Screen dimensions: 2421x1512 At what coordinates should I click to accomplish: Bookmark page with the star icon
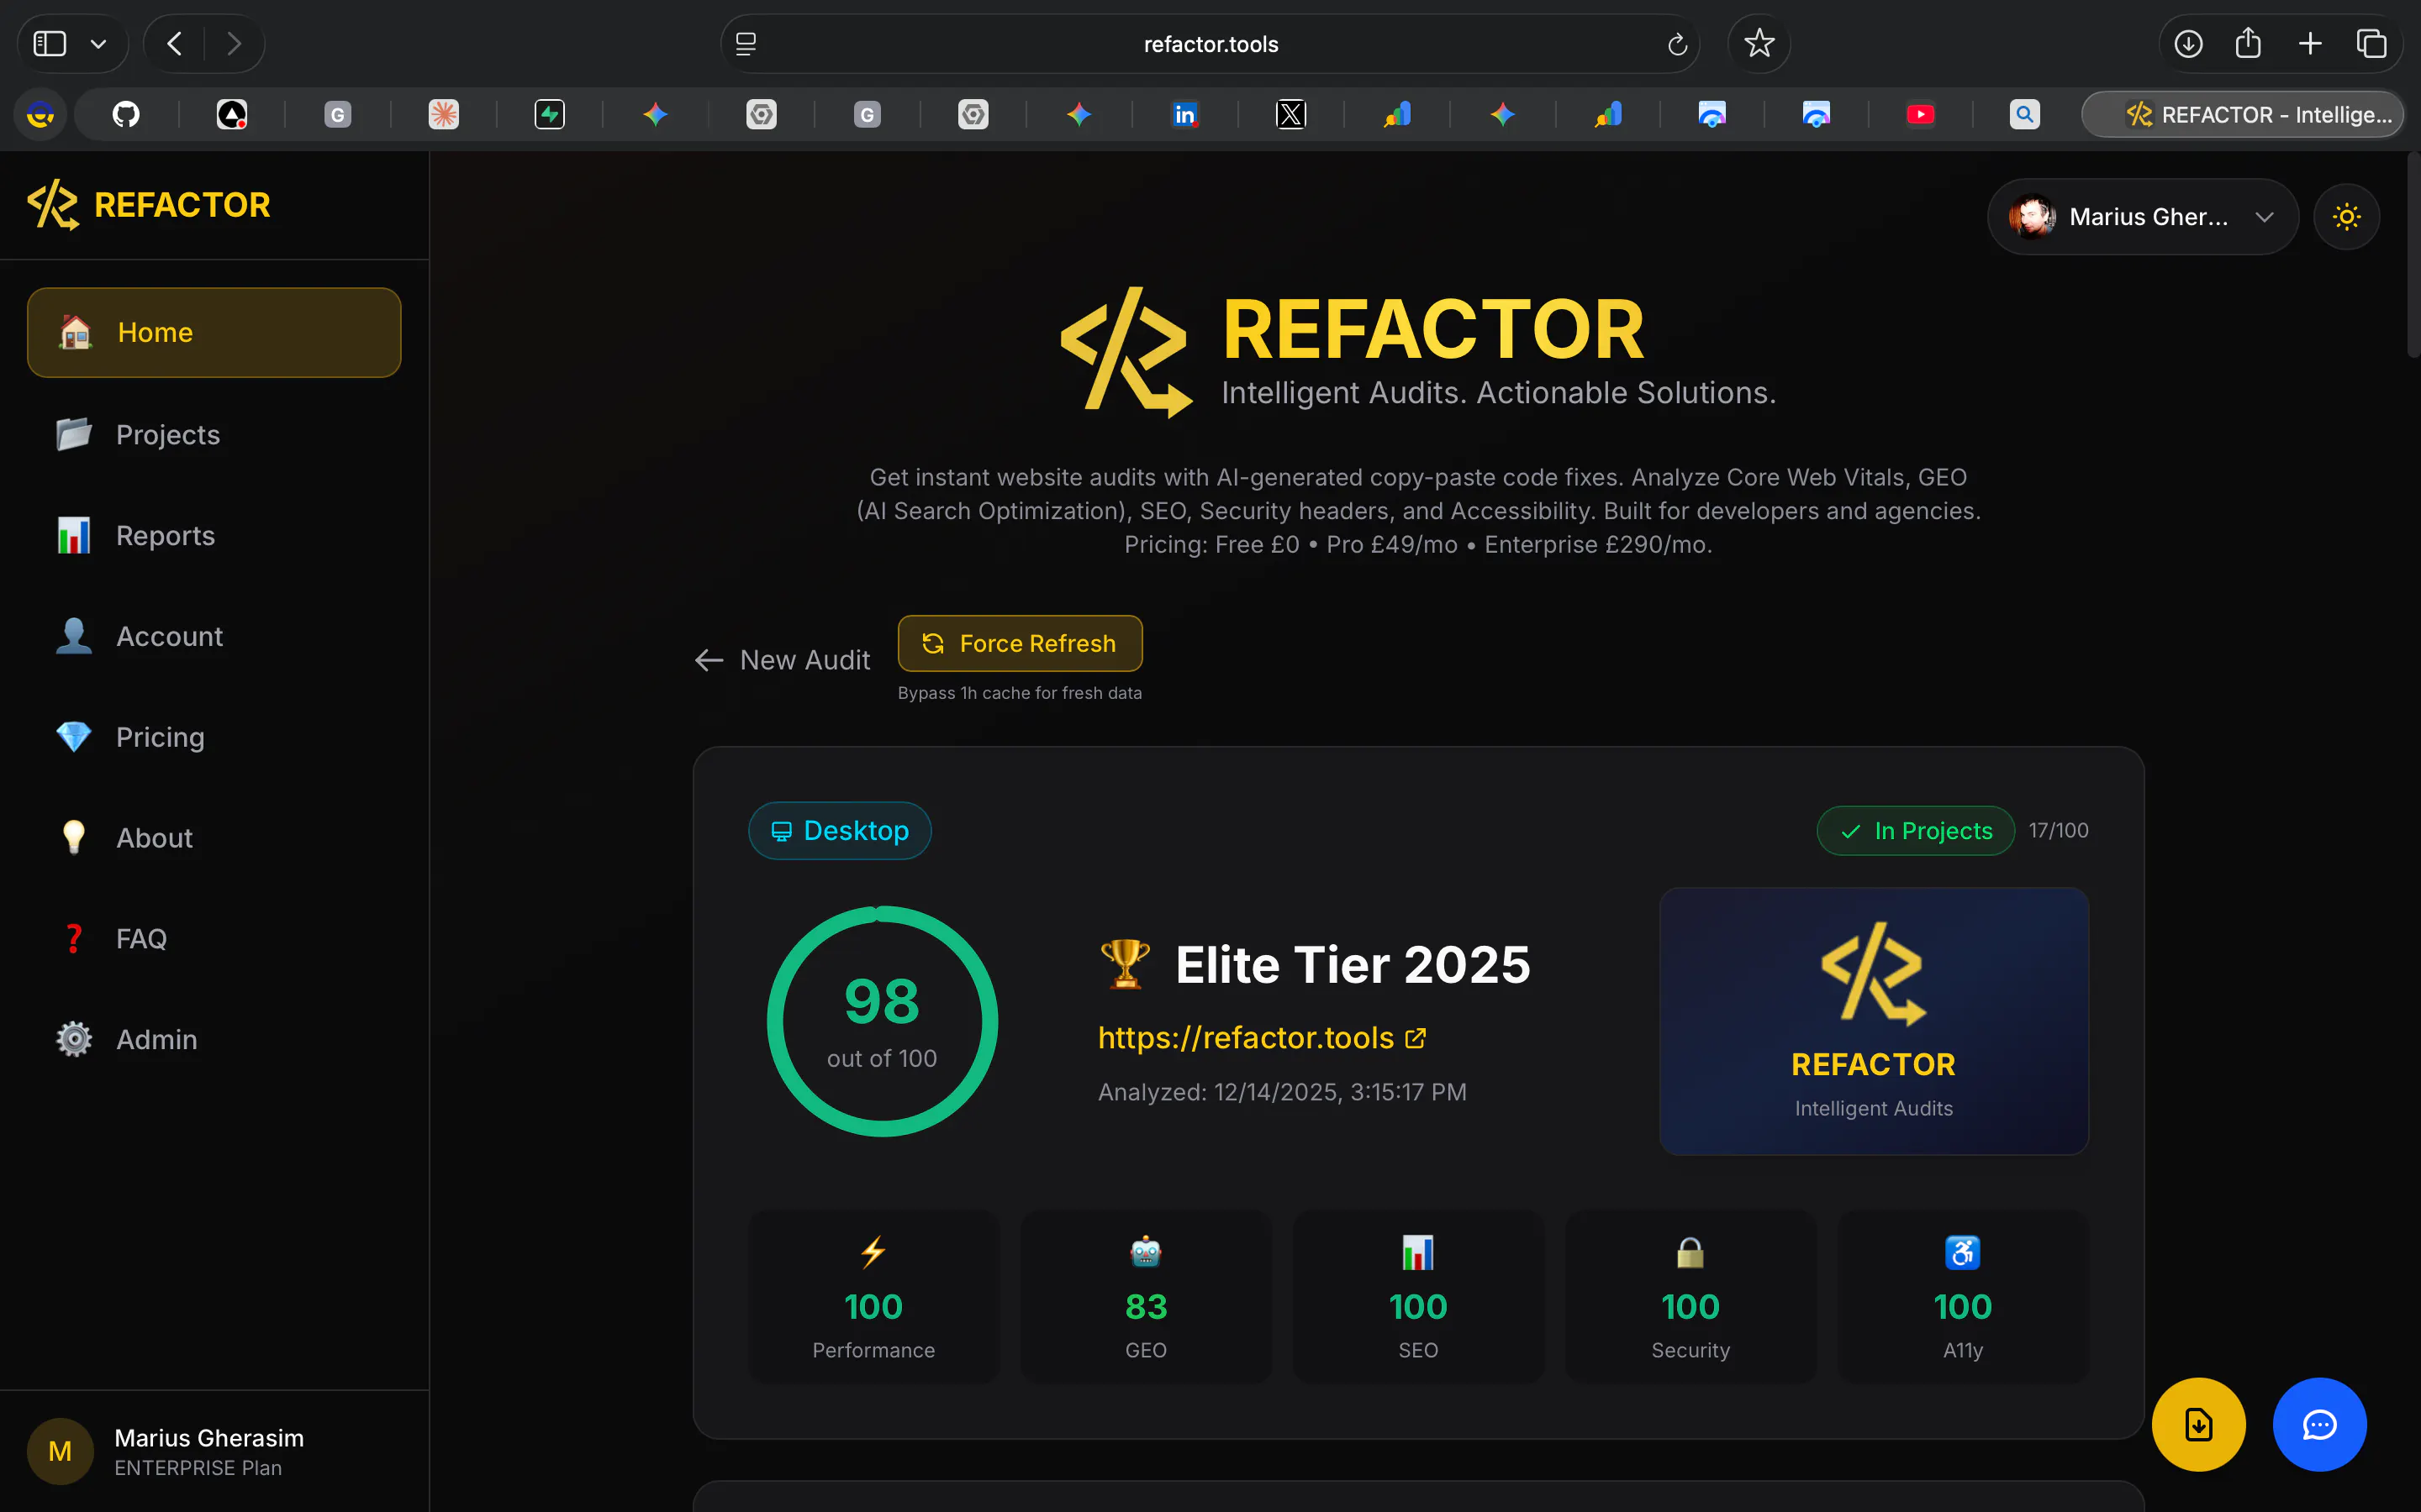click(1759, 44)
